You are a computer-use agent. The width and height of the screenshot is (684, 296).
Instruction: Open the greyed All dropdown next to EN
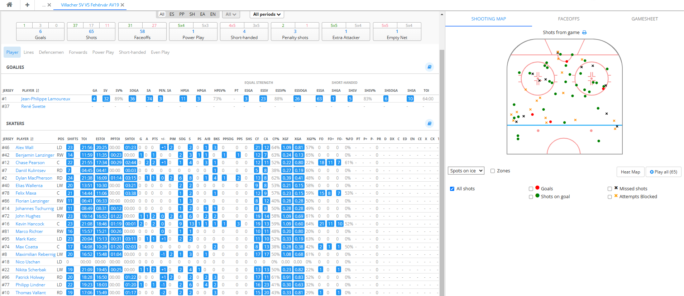[x=230, y=14]
